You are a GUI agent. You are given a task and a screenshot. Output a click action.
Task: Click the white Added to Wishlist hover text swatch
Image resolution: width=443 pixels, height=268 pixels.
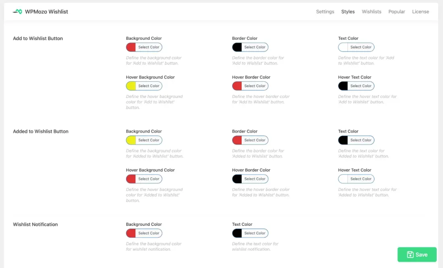(x=343, y=179)
